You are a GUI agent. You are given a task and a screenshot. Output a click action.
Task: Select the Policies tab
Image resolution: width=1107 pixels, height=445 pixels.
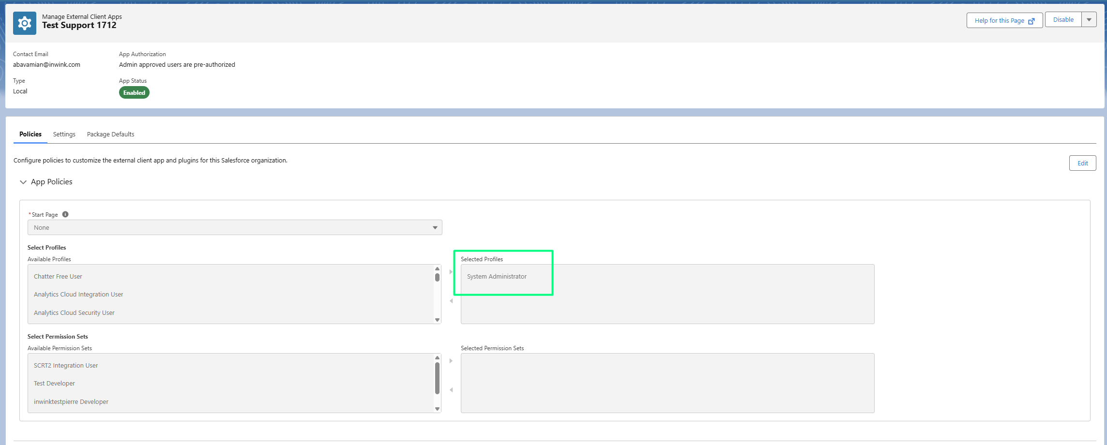pos(30,134)
